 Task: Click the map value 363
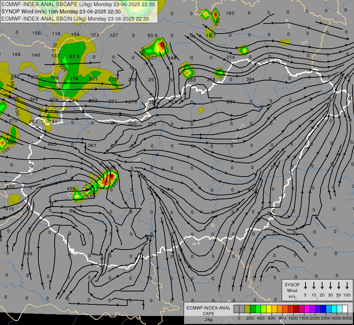click(x=192, y=80)
